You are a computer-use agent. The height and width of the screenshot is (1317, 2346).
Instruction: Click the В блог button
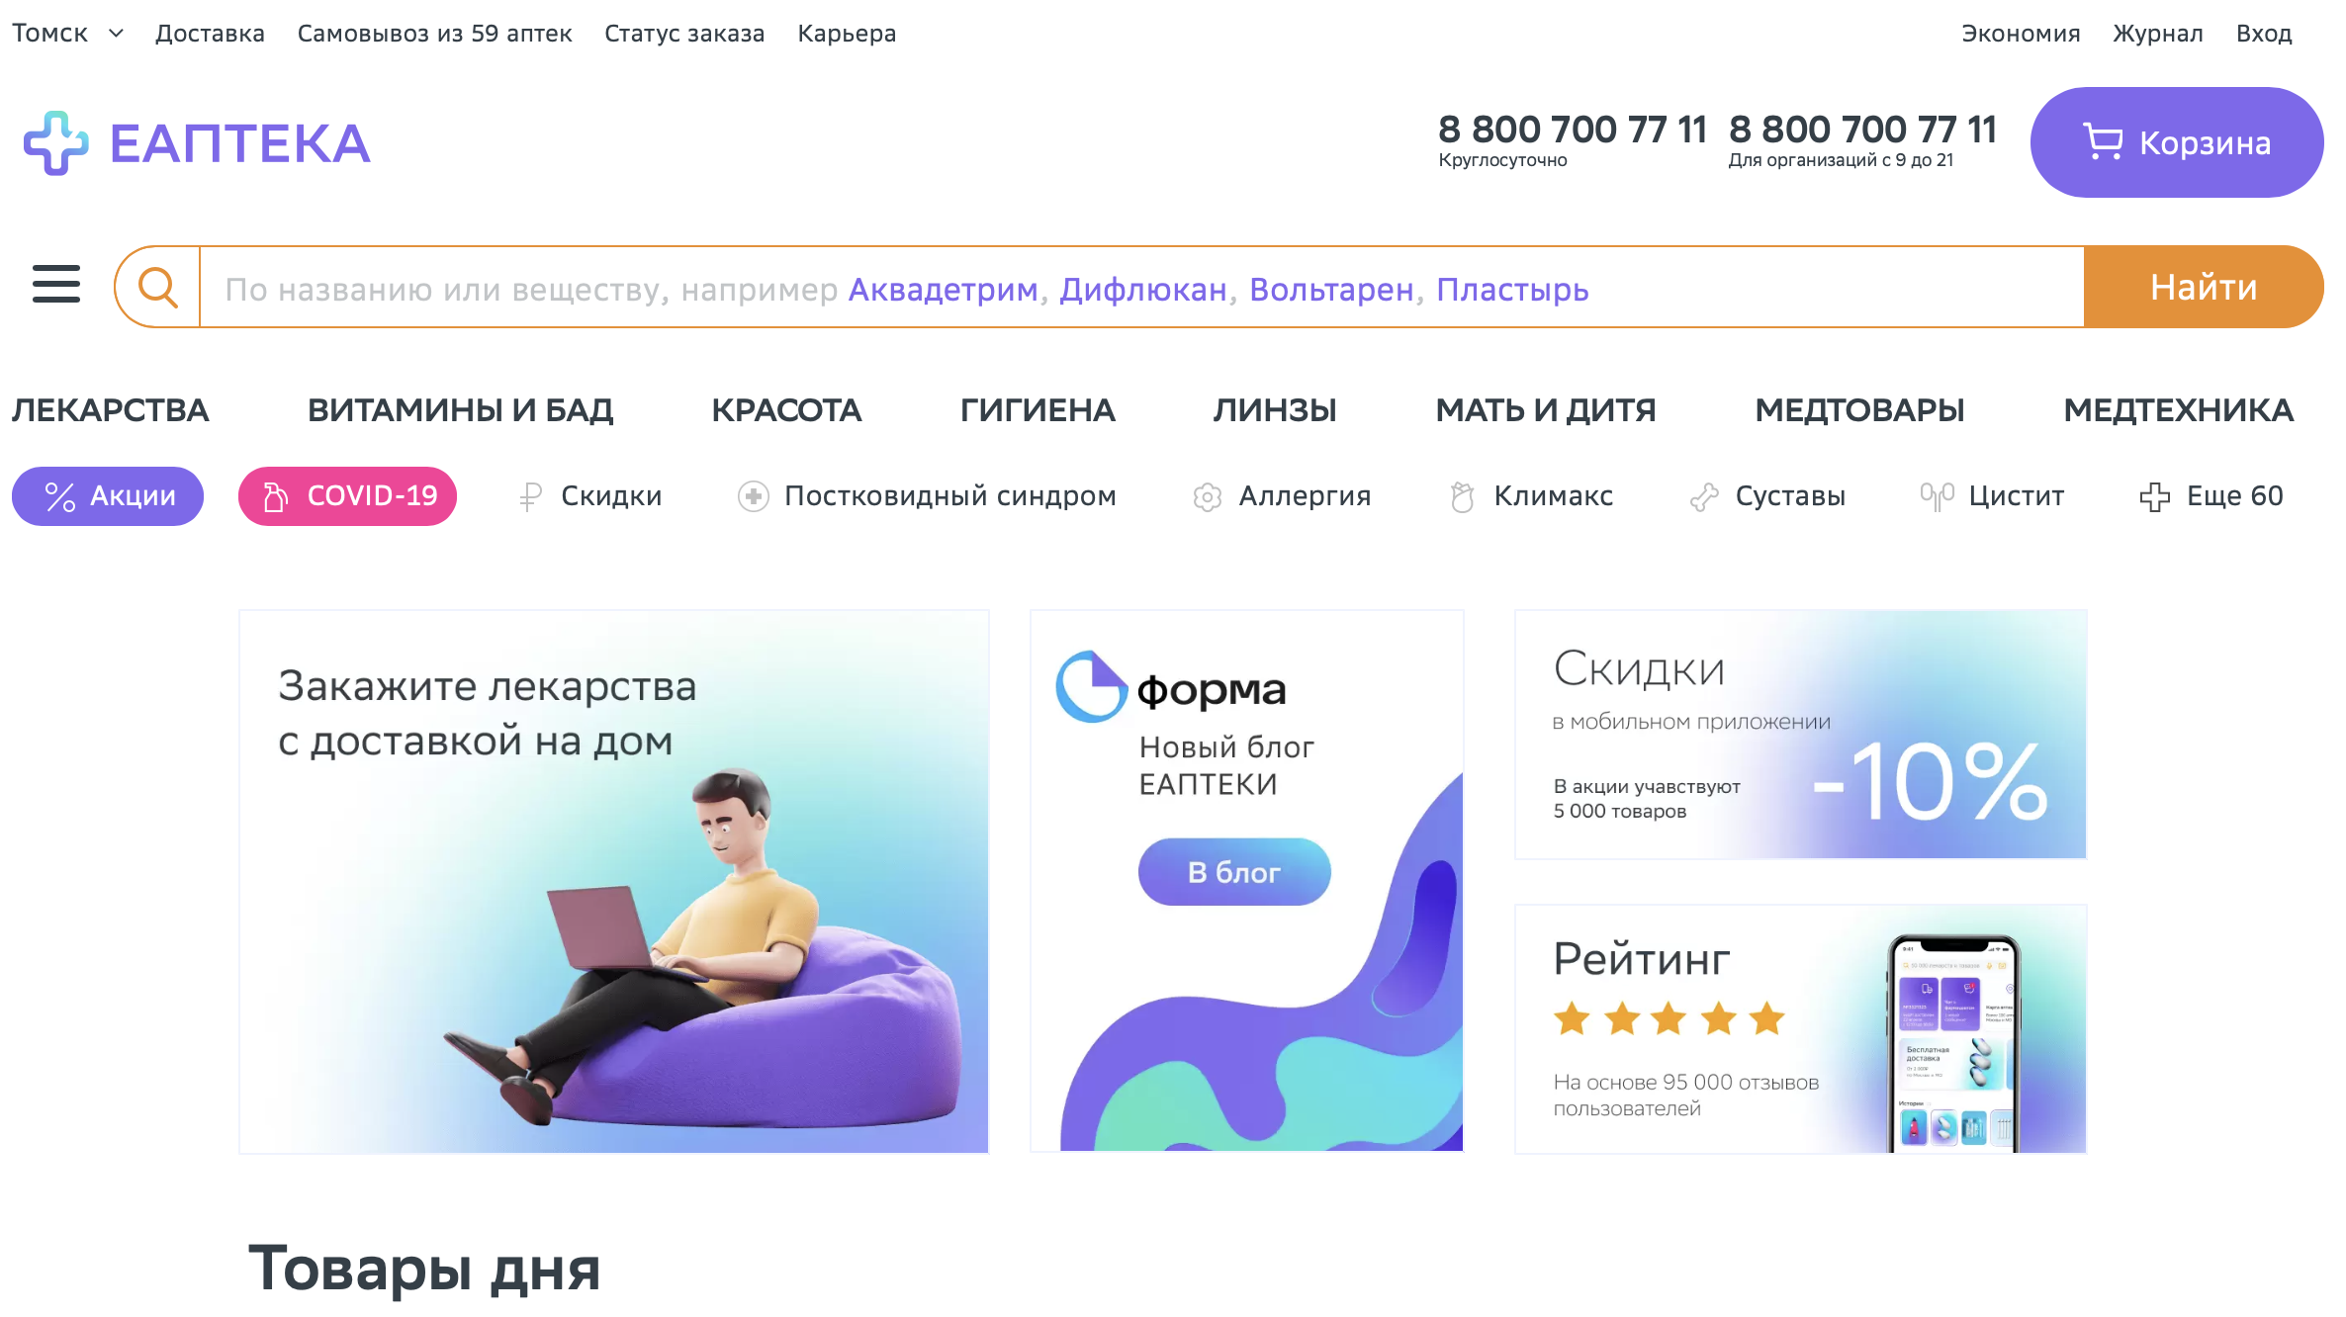click(x=1234, y=872)
